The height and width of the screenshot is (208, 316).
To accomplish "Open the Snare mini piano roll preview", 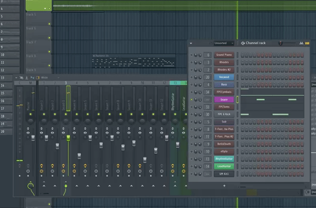I will [272, 100].
